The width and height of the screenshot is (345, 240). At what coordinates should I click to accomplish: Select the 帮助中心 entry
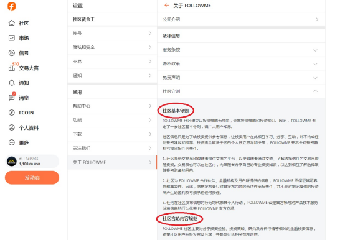(82, 106)
